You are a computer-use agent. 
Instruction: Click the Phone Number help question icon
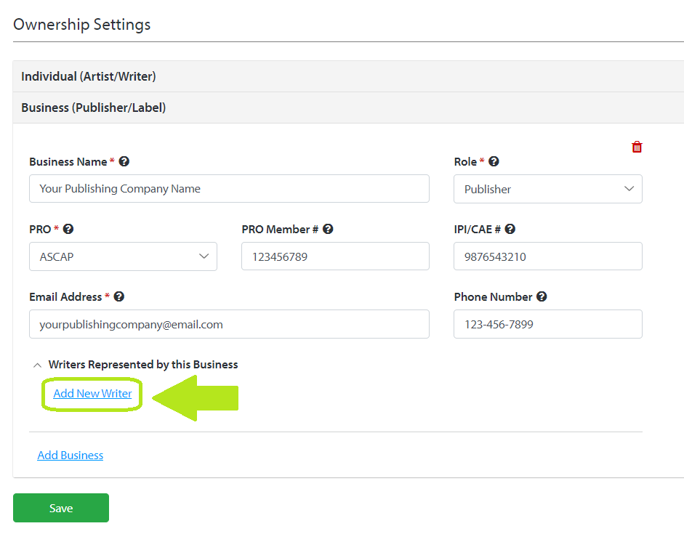(x=542, y=296)
